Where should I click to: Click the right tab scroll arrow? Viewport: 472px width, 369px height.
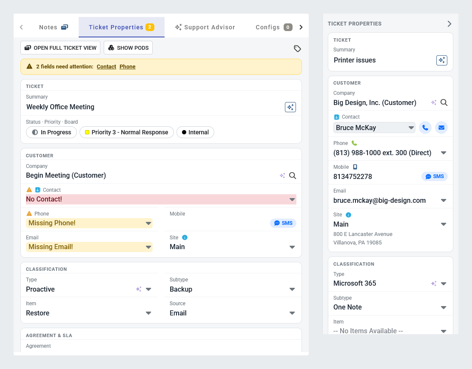(x=301, y=27)
